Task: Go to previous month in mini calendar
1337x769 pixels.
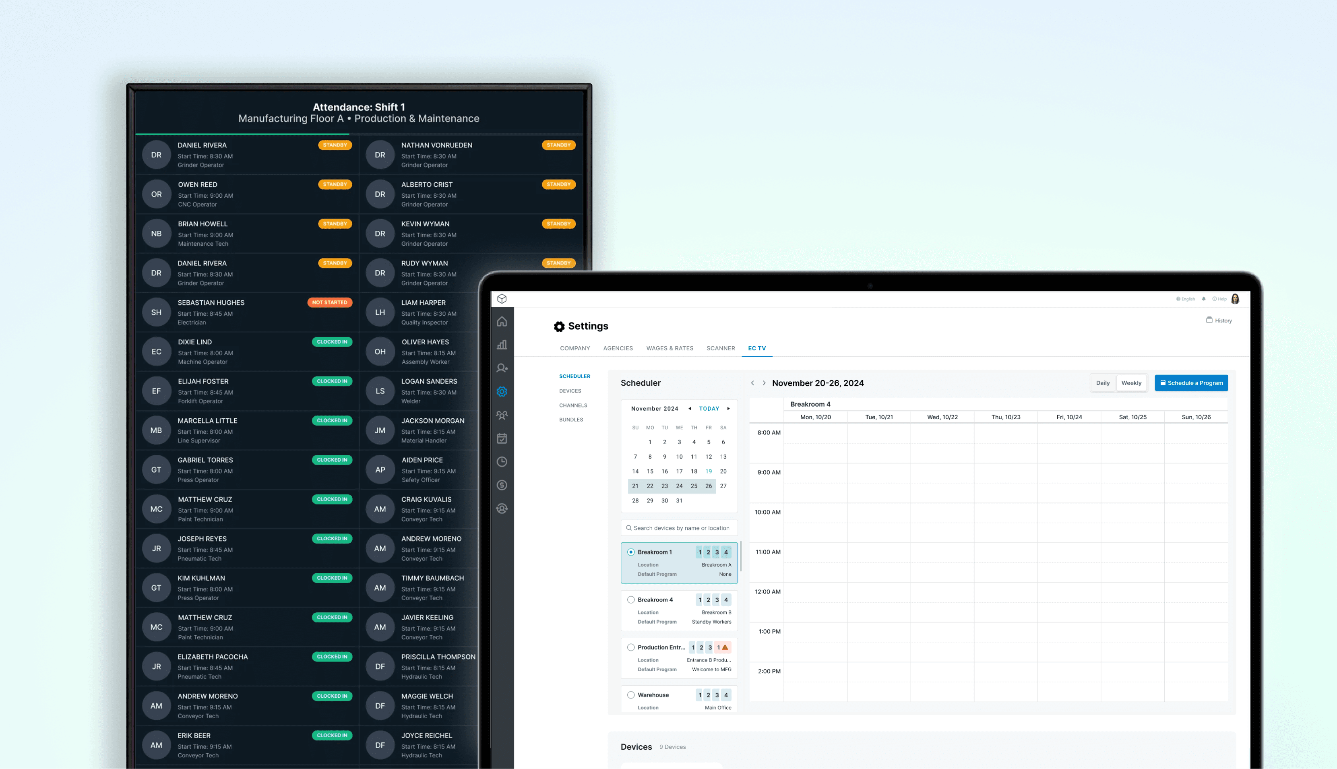Action: (689, 408)
